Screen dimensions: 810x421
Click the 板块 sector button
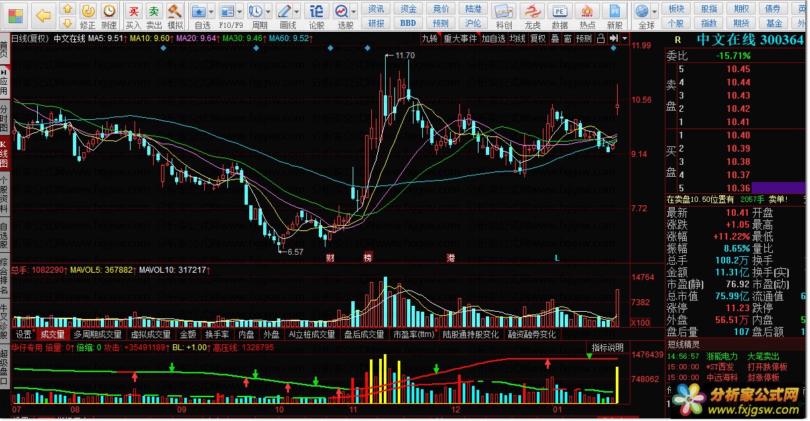pos(676,9)
